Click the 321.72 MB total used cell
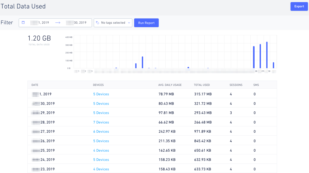The height and width of the screenshot is (173, 309). tap(203, 103)
